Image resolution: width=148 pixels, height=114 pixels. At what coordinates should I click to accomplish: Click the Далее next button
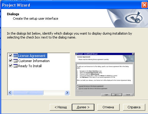(83, 107)
